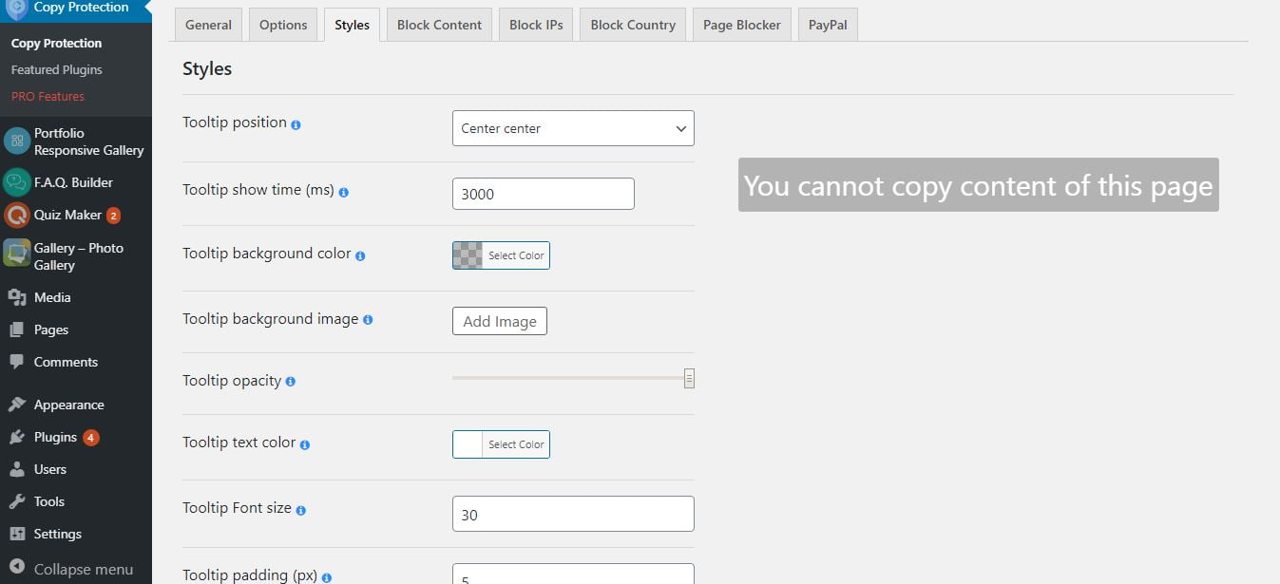Open the Quiz Maker menu label
The width and height of the screenshot is (1280, 584).
coord(67,216)
